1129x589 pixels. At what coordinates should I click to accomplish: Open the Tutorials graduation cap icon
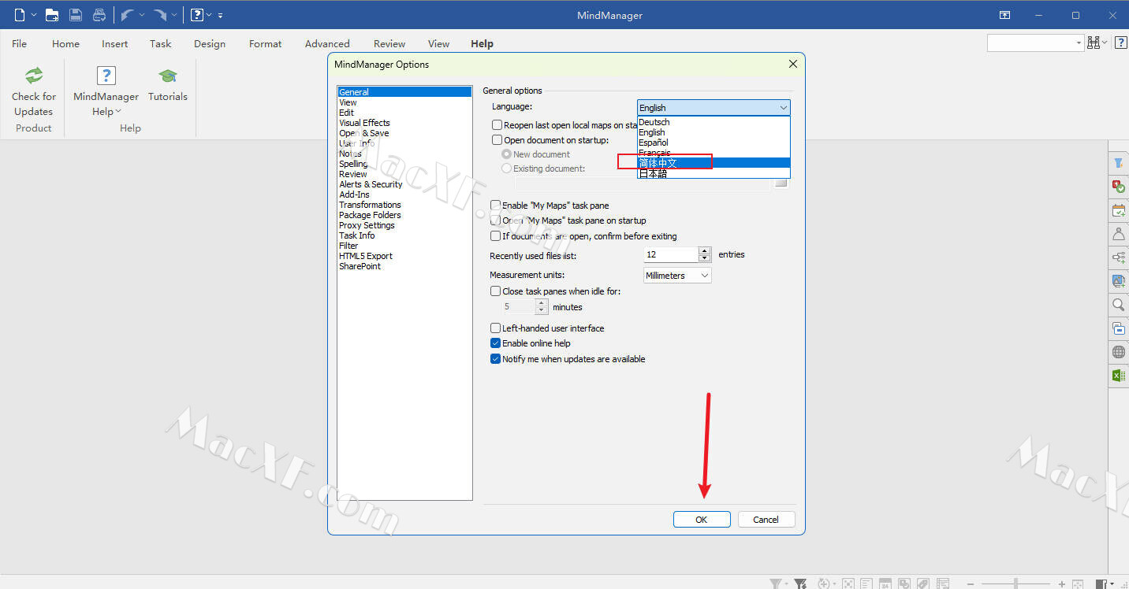[168, 76]
